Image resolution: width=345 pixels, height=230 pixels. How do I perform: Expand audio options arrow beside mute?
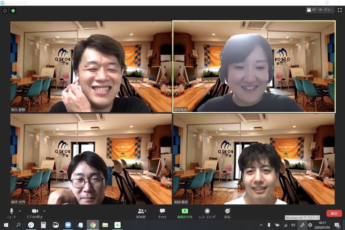pos(20,211)
